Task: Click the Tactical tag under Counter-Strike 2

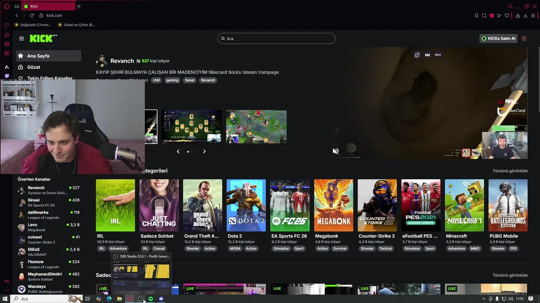Action: tap(385, 248)
